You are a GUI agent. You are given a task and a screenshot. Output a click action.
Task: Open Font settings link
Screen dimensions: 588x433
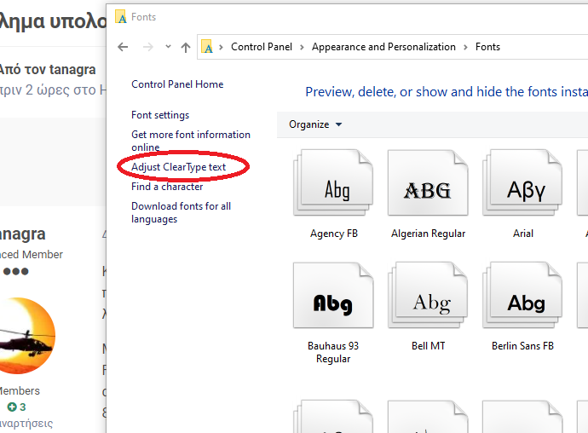coord(160,115)
